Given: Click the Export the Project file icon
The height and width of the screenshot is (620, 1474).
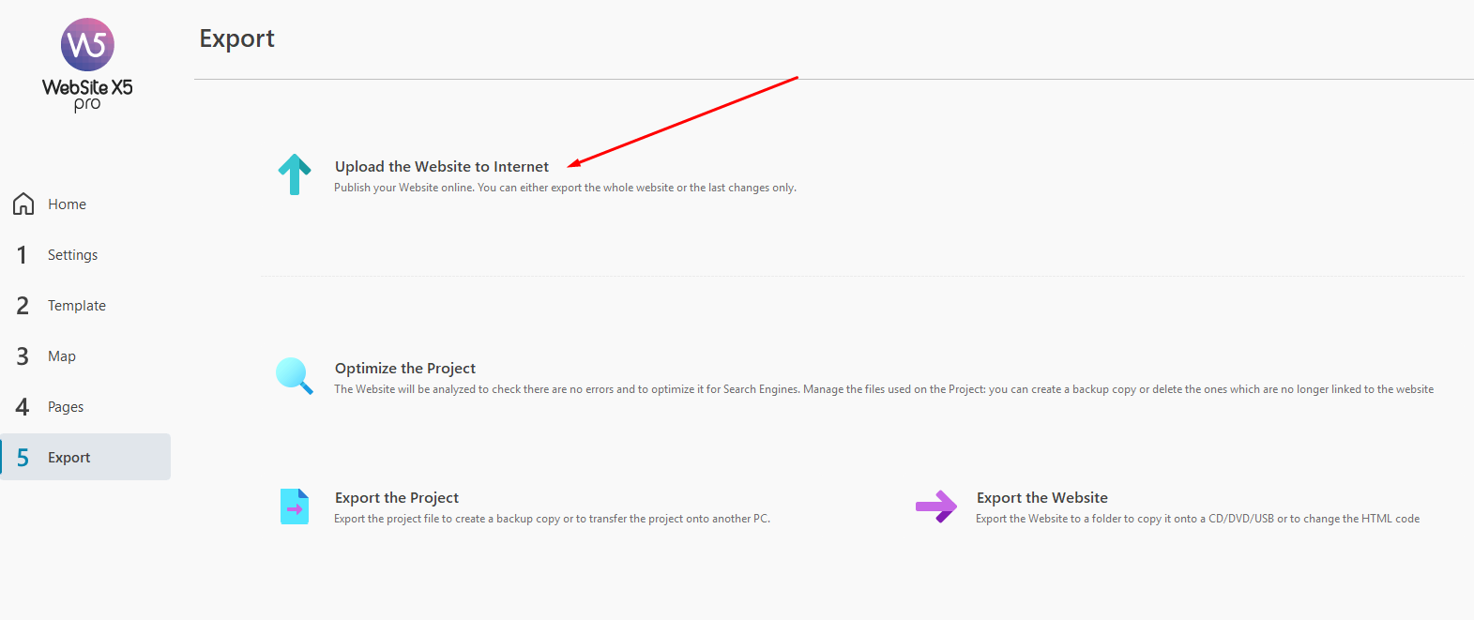Looking at the screenshot, I should click(295, 507).
